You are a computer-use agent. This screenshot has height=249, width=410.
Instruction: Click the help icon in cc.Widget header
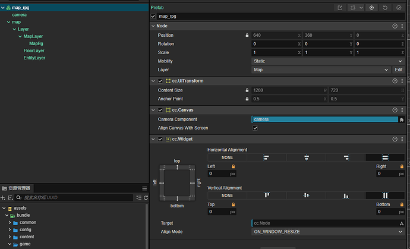point(395,139)
